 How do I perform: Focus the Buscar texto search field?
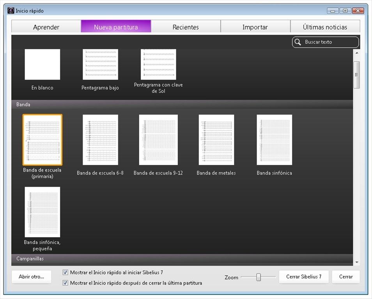click(x=326, y=42)
